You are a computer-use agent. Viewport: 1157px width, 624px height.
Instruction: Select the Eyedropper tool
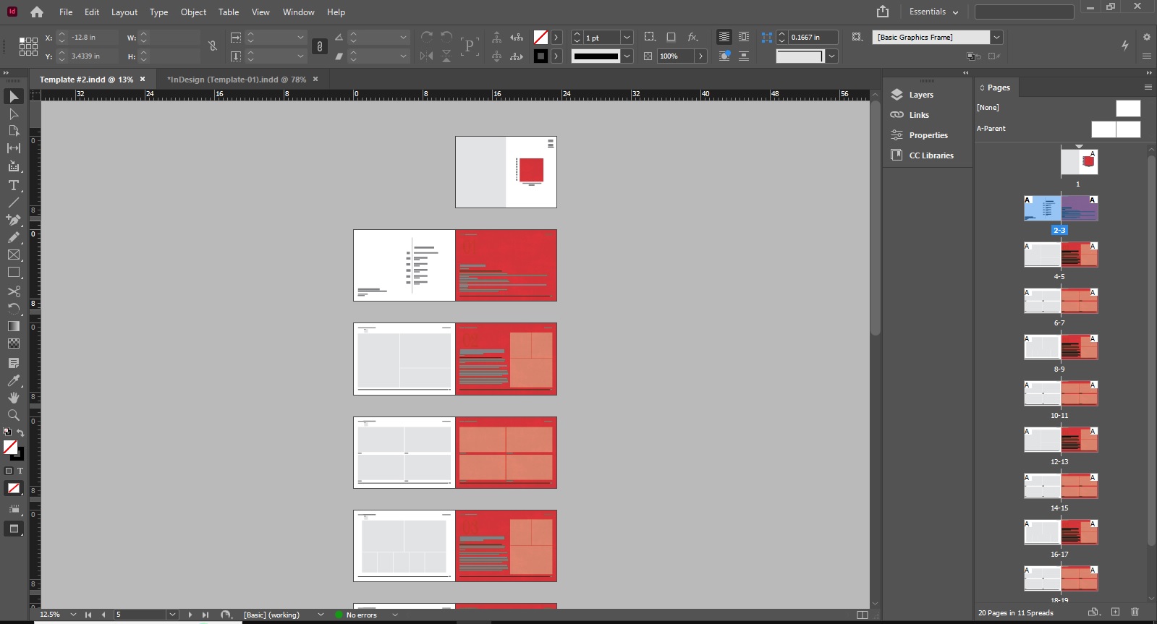click(14, 380)
